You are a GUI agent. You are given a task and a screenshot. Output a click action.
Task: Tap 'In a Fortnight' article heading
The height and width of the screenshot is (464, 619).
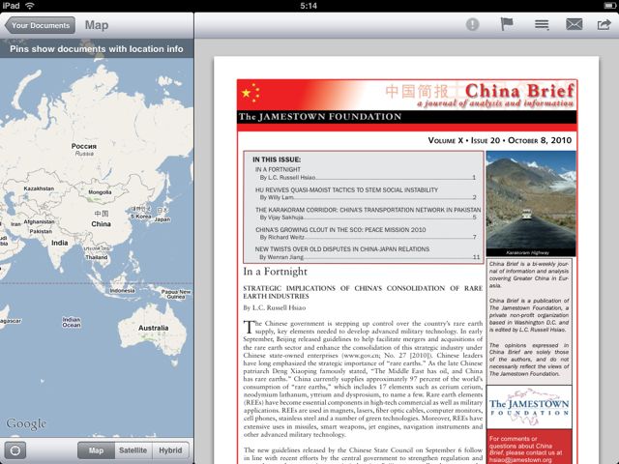click(275, 272)
